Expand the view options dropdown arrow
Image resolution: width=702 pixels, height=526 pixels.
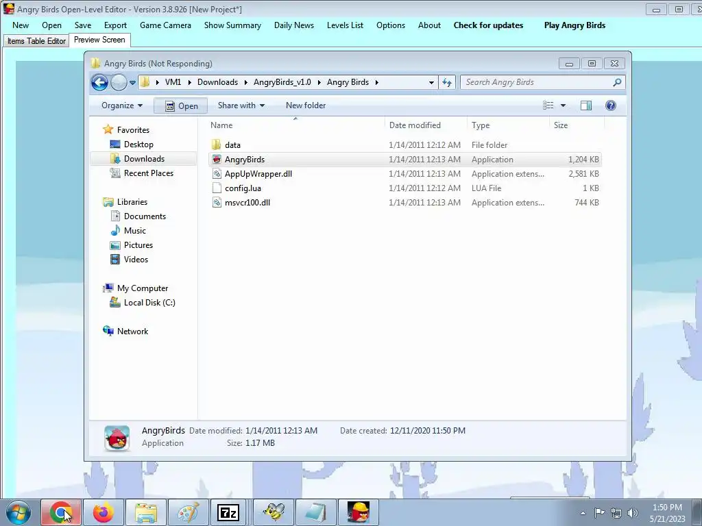tap(564, 105)
